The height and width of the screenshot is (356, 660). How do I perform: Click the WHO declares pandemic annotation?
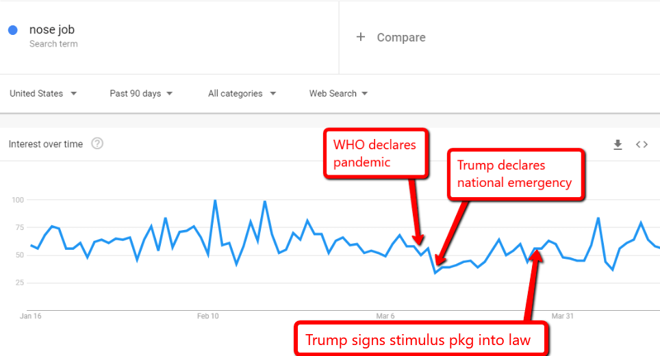375,153
